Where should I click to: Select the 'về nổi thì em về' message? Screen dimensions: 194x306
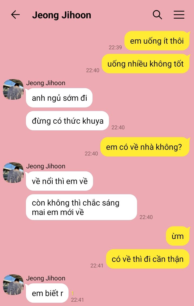[59, 181]
